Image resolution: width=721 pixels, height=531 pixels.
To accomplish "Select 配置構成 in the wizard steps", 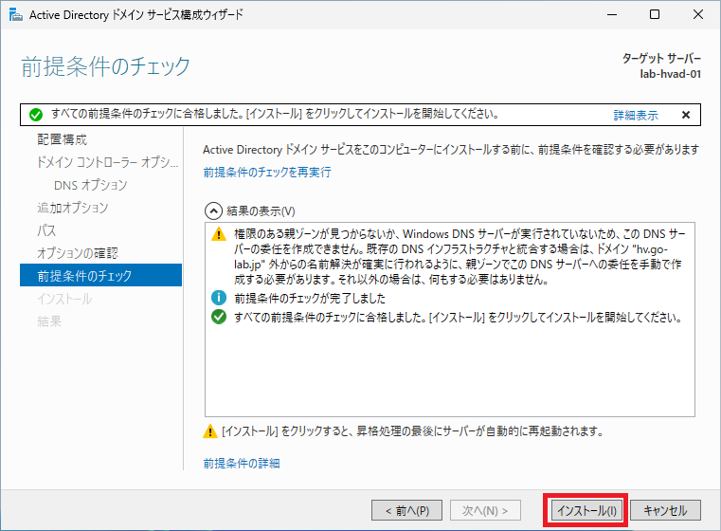I will 63,139.
